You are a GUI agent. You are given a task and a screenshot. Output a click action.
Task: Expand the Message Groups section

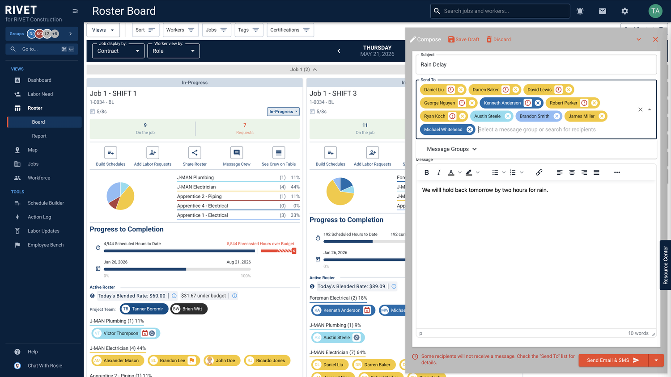tap(452, 149)
